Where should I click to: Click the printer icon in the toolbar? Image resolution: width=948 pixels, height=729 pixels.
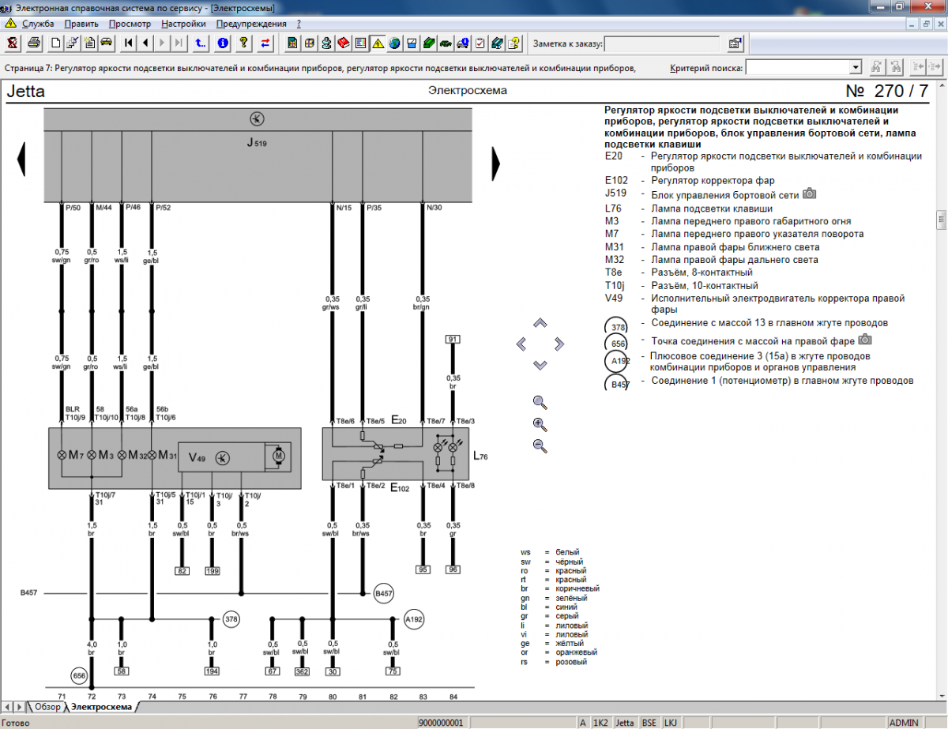tap(34, 43)
